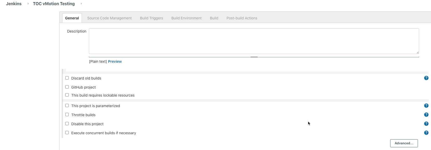
Task: Open help icon for Throttle builds
Action: point(426,115)
